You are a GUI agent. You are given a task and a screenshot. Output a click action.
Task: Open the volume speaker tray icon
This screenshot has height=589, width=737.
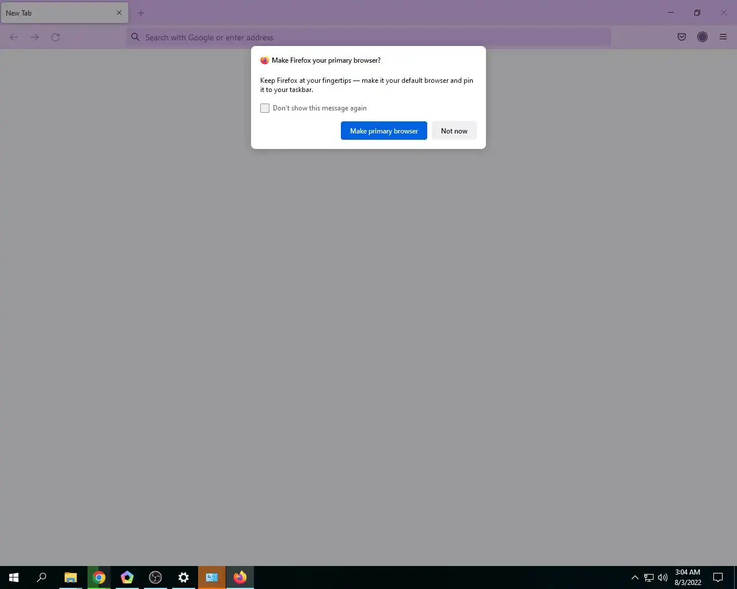[x=663, y=577]
